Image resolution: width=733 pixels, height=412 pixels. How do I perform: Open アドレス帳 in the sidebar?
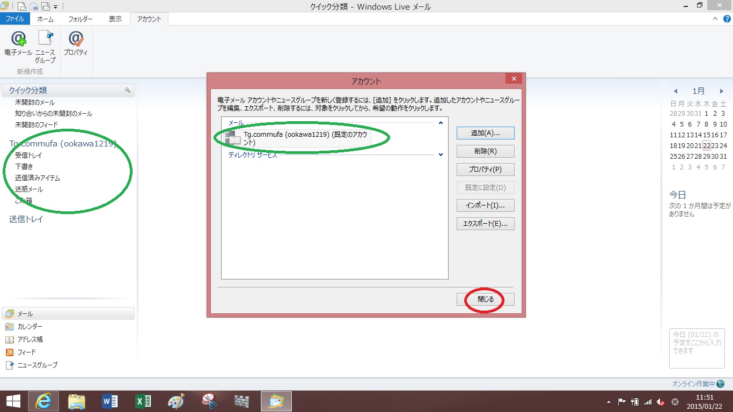(24, 340)
